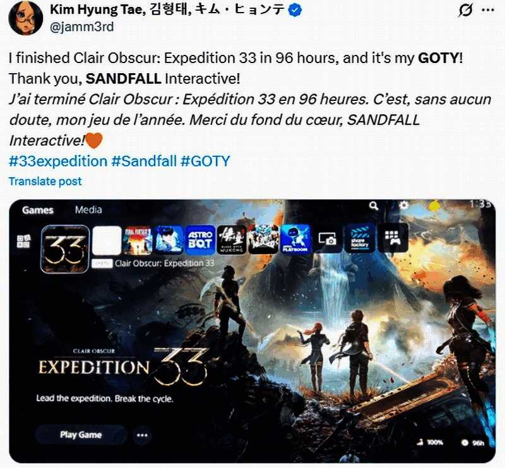Image resolution: width=505 pixels, height=468 pixels.
Task: Open the Clair Obscur Expedition 33 game tile
Action: [x=65, y=249]
